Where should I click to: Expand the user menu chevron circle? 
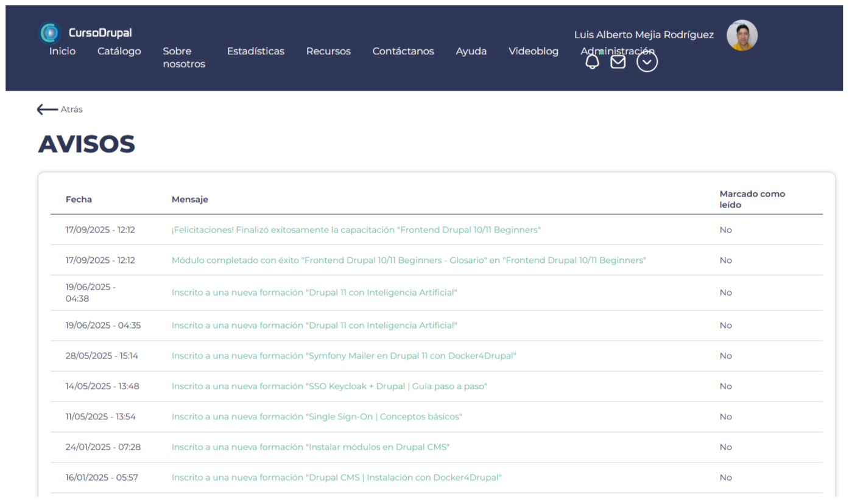tap(647, 62)
